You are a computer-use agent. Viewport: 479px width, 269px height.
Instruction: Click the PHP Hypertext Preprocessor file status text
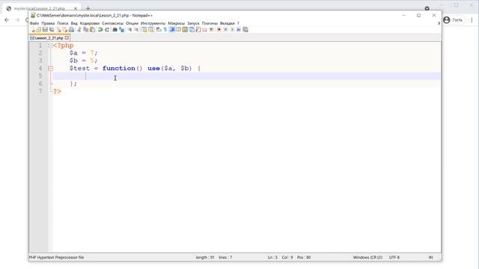coord(56,257)
